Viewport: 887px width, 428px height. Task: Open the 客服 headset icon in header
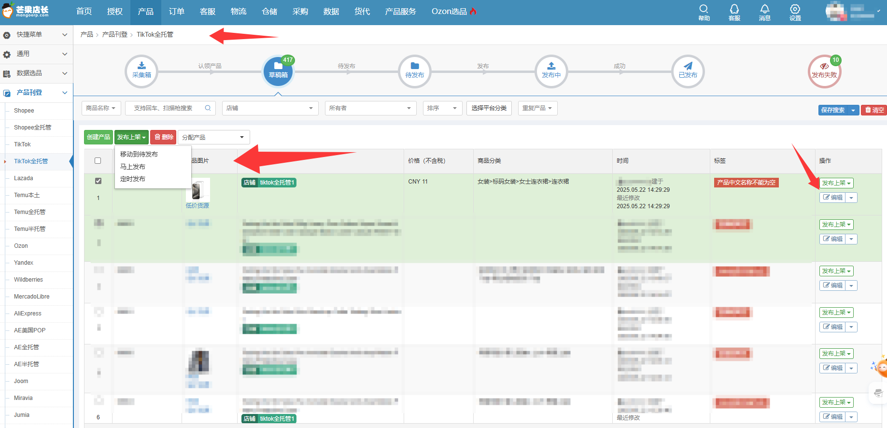pyautogui.click(x=734, y=12)
